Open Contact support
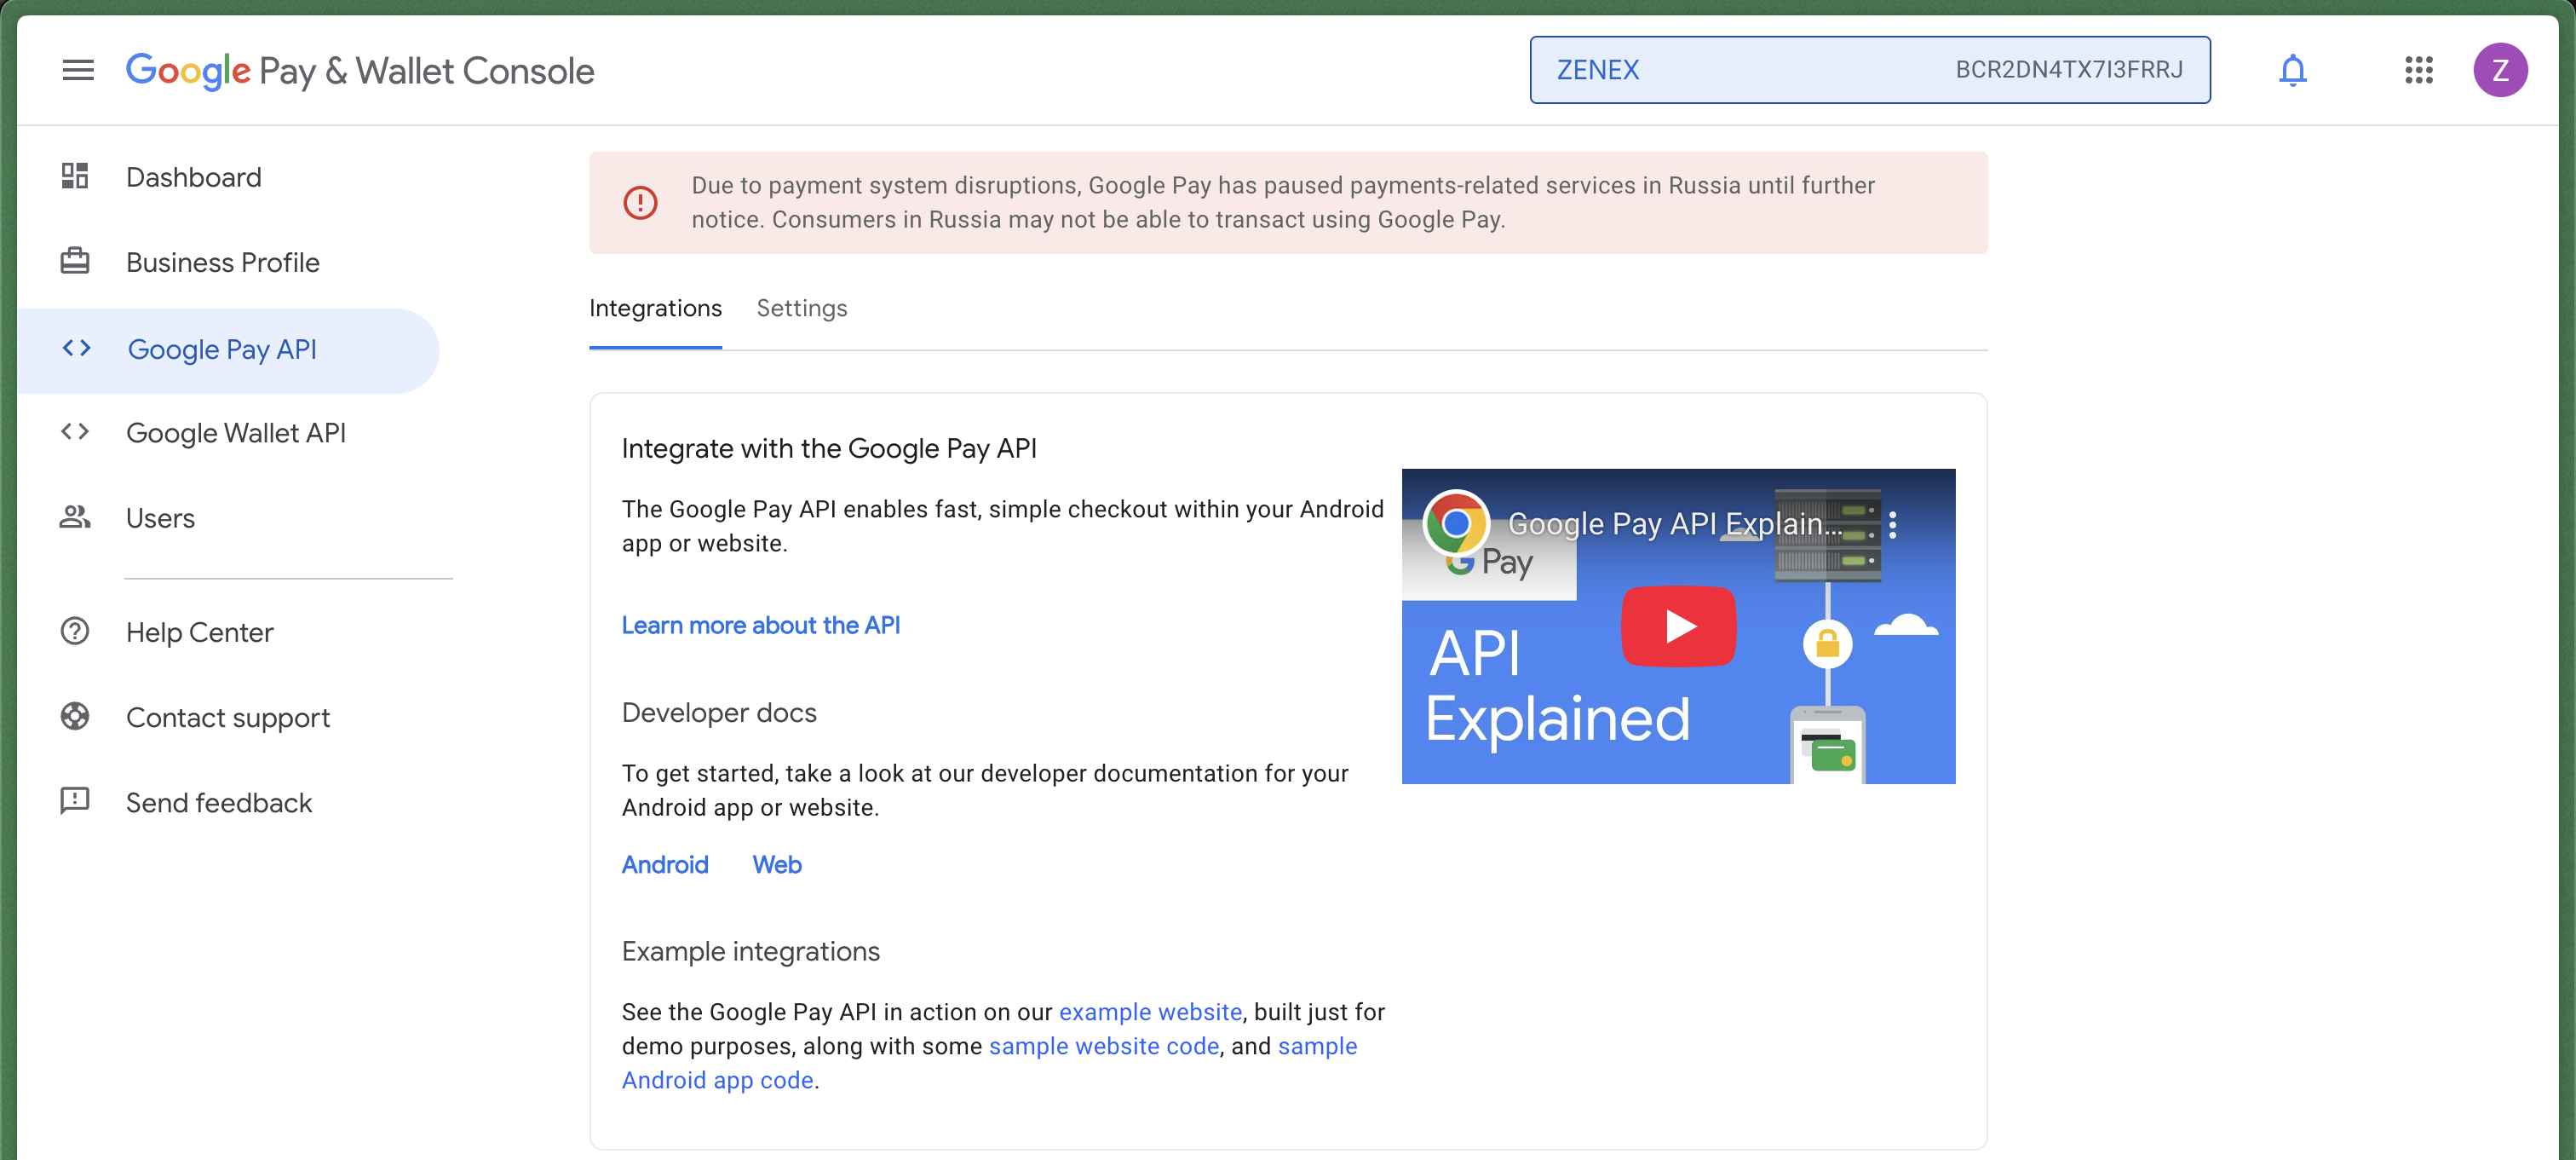The width and height of the screenshot is (2576, 1160). (228, 718)
